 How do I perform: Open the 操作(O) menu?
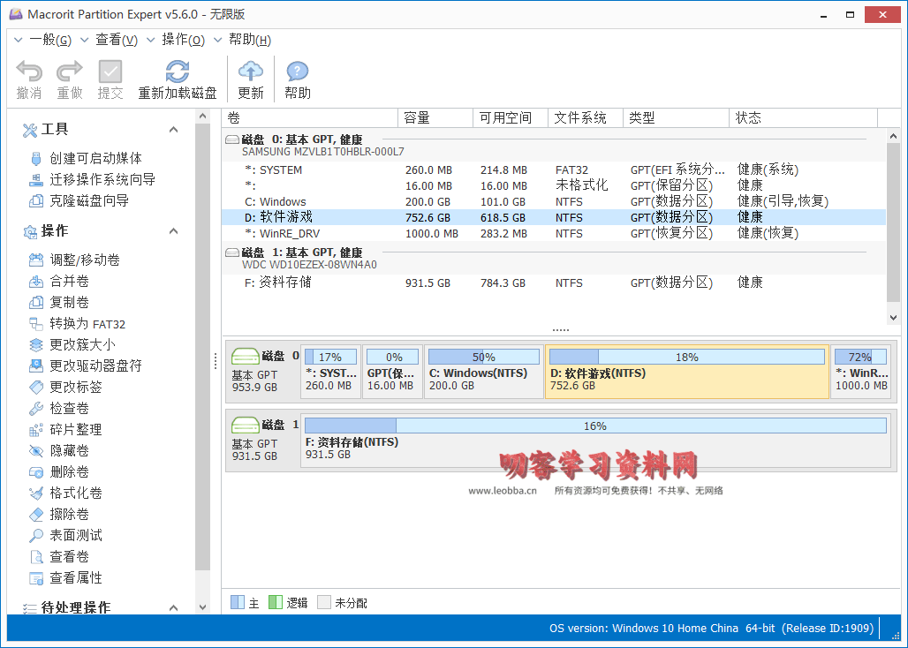pos(183,40)
